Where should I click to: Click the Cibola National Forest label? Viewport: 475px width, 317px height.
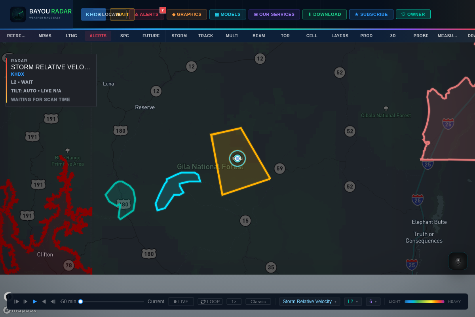point(386,115)
